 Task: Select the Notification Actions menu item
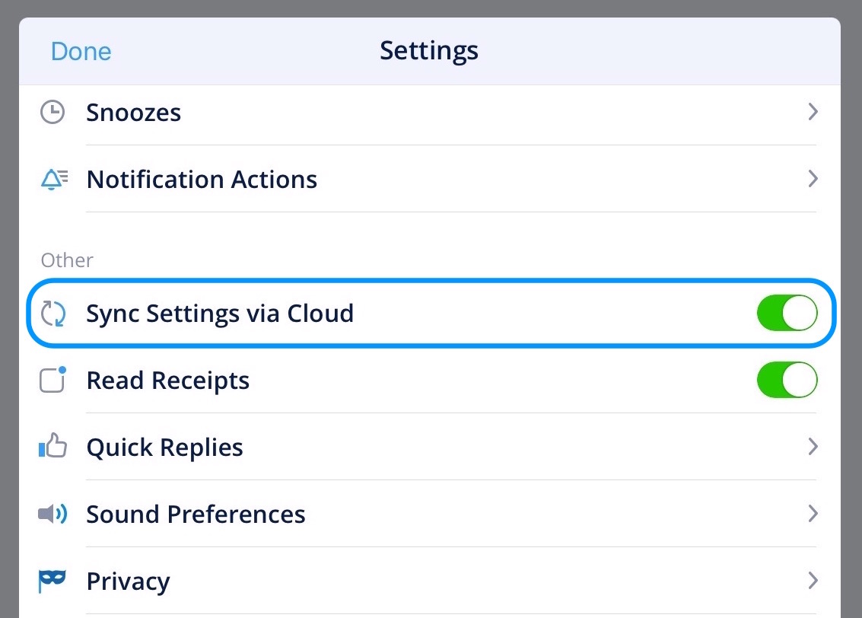click(202, 180)
